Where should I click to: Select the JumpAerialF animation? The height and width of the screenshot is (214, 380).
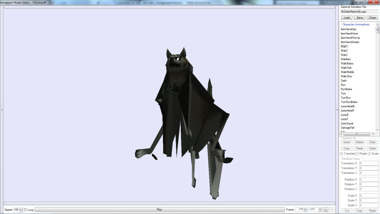[347, 111]
